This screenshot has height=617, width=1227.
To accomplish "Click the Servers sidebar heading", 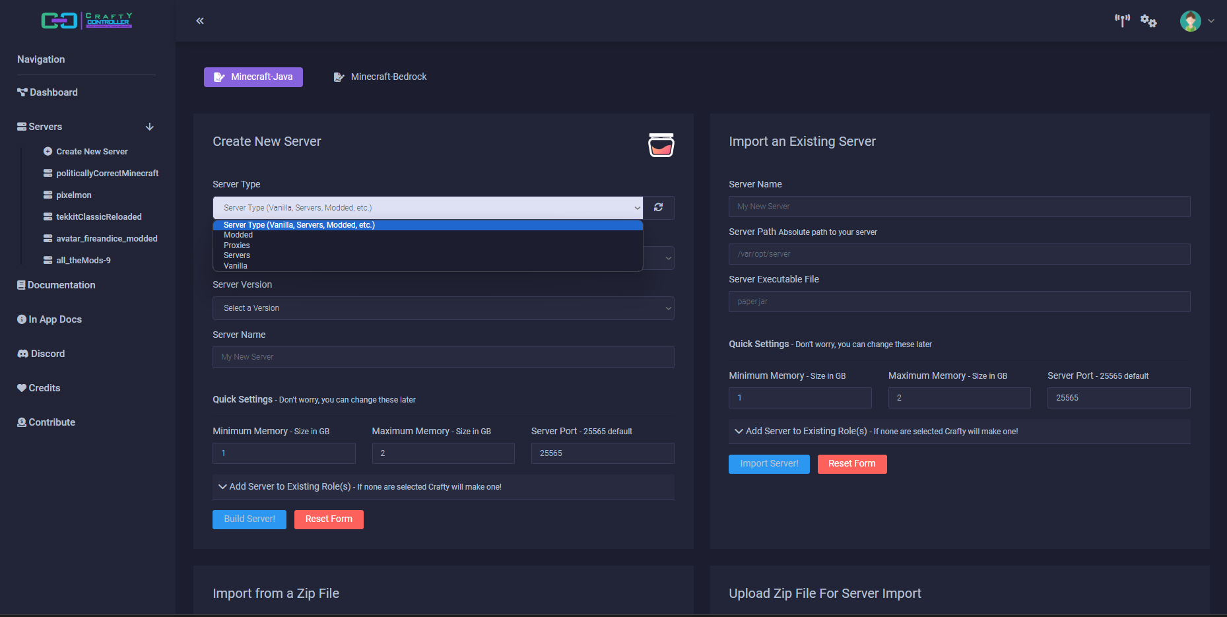I will pyautogui.click(x=40, y=127).
